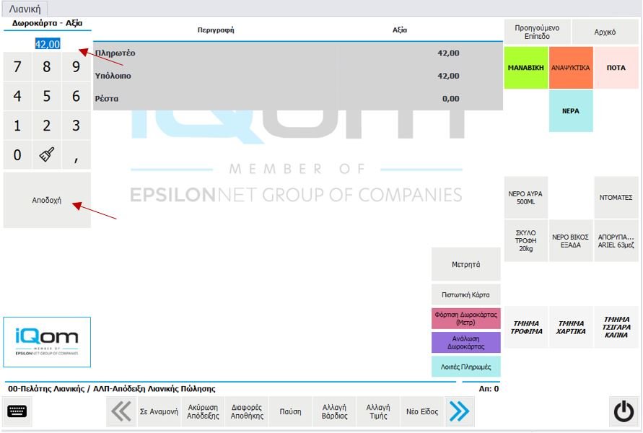Click Αλλαγή Τιμής toolbar button
Viewport: 643px width, 433px height.
click(377, 411)
